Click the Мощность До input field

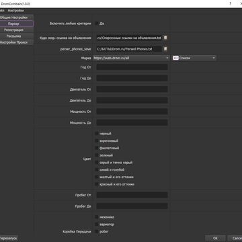pyautogui.click(x=132, y=122)
